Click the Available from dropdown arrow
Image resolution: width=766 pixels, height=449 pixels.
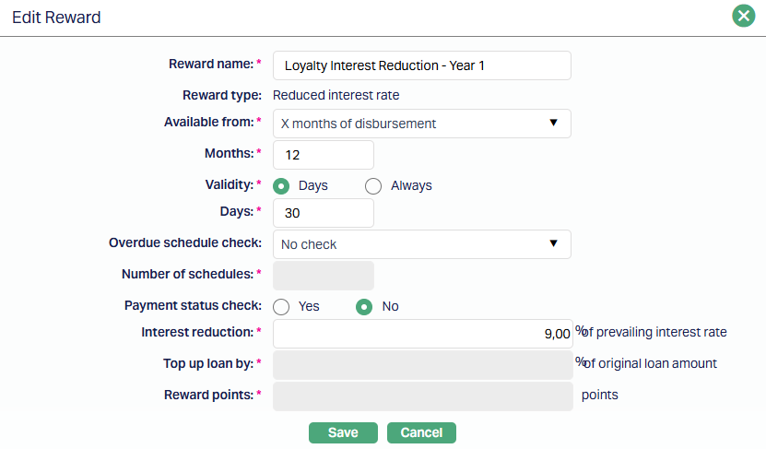click(x=554, y=123)
